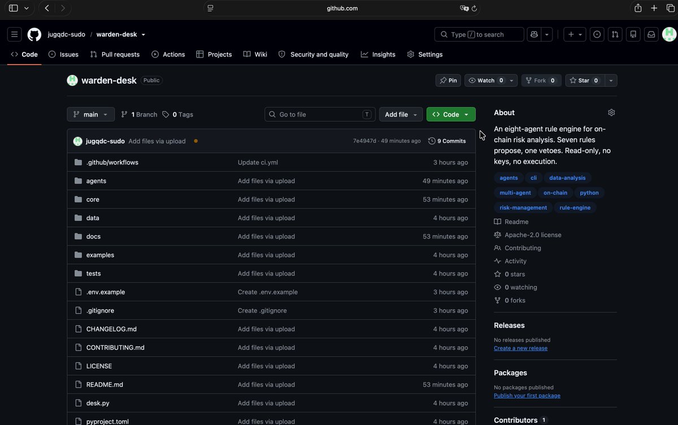The height and width of the screenshot is (425, 678).
Task: Open pull requests icon in top header
Action: (615, 34)
